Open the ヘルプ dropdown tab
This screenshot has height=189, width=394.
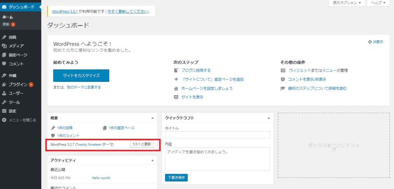point(379,3)
